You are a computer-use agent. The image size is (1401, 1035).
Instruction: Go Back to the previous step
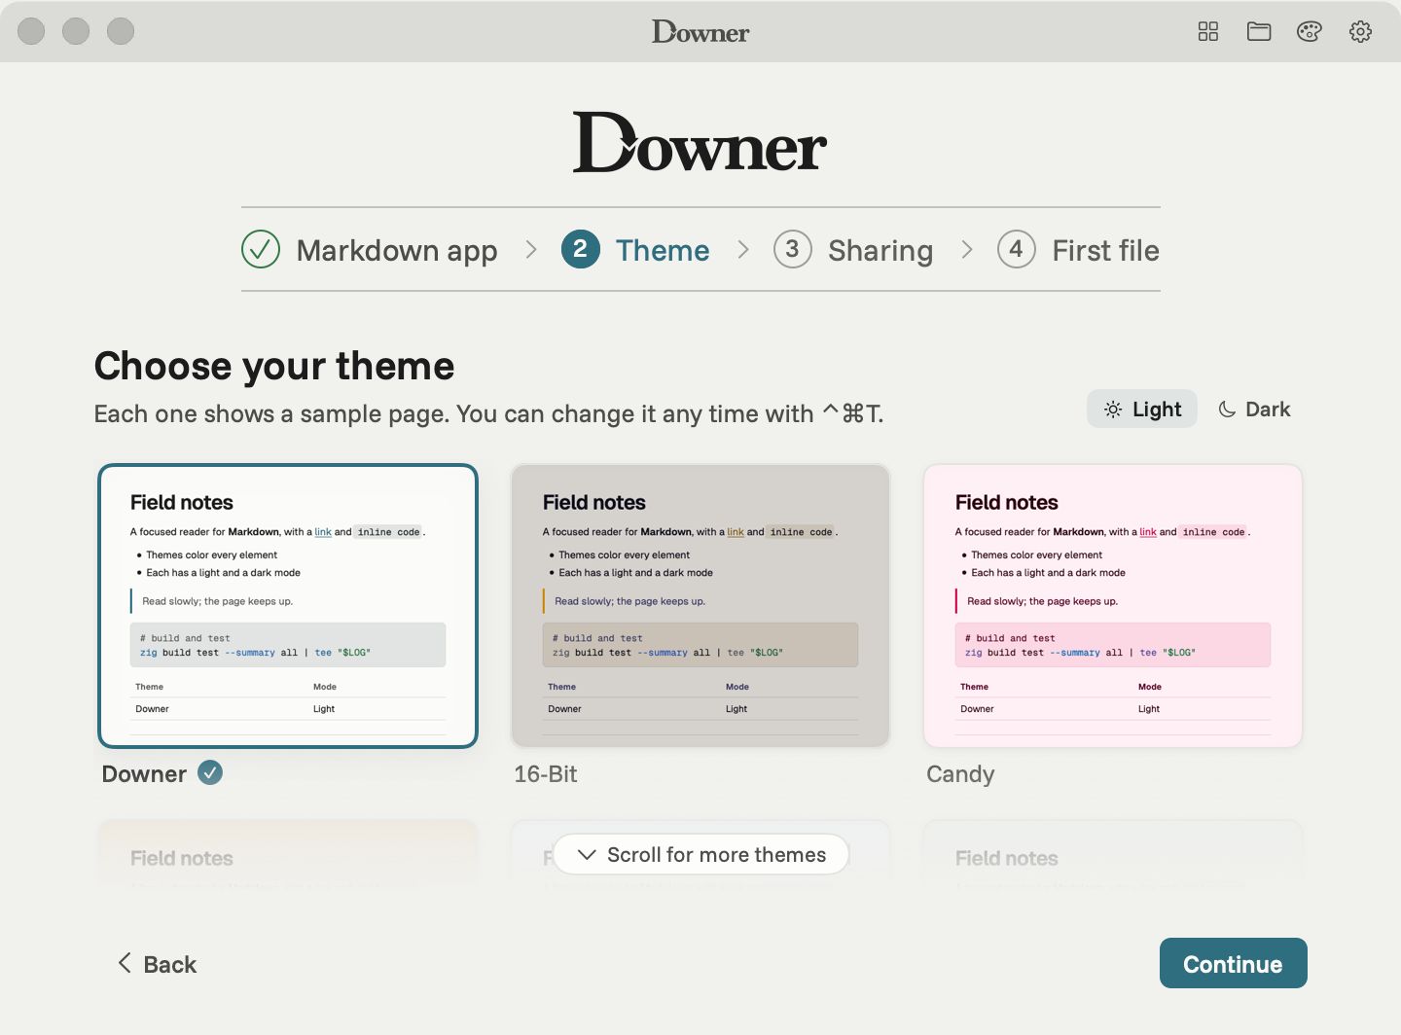(157, 964)
